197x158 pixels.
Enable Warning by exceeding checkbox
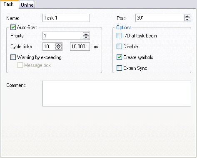coord(13,57)
